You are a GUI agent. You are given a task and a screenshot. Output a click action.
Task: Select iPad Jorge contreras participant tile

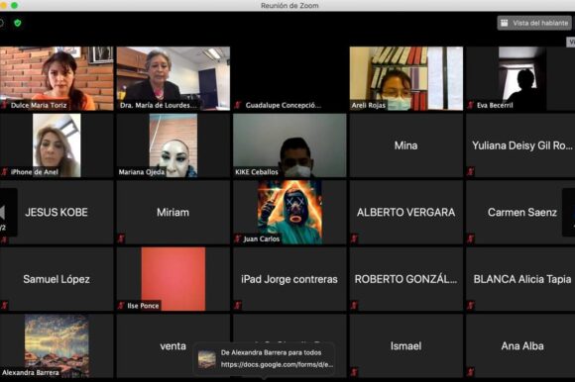tap(289, 279)
